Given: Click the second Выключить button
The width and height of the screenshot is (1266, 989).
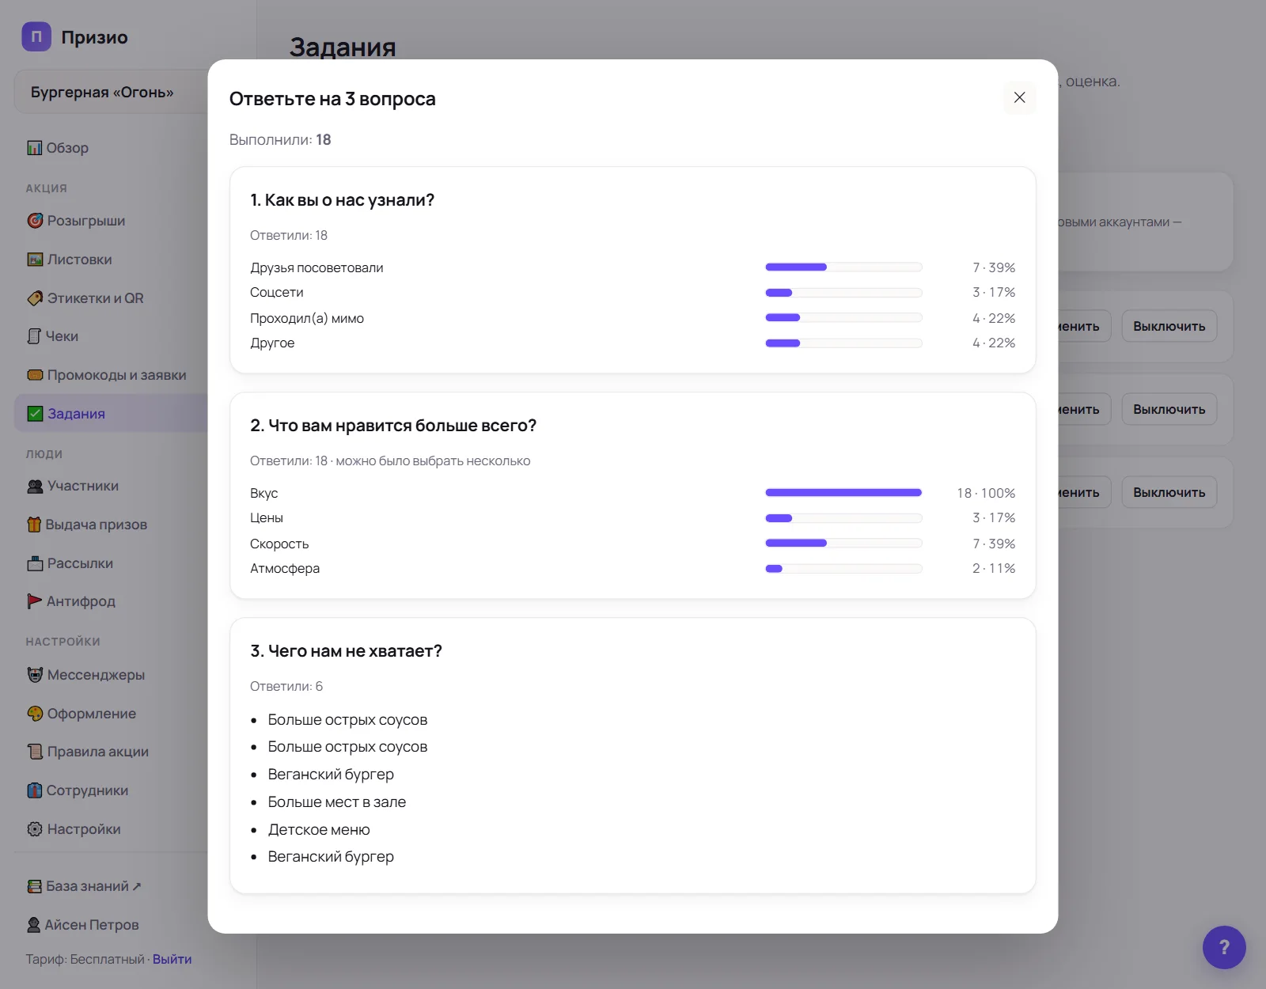Looking at the screenshot, I should click(x=1169, y=409).
